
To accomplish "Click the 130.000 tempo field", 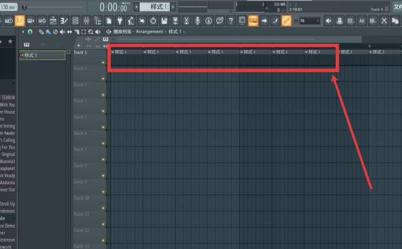I will coord(8,7).
